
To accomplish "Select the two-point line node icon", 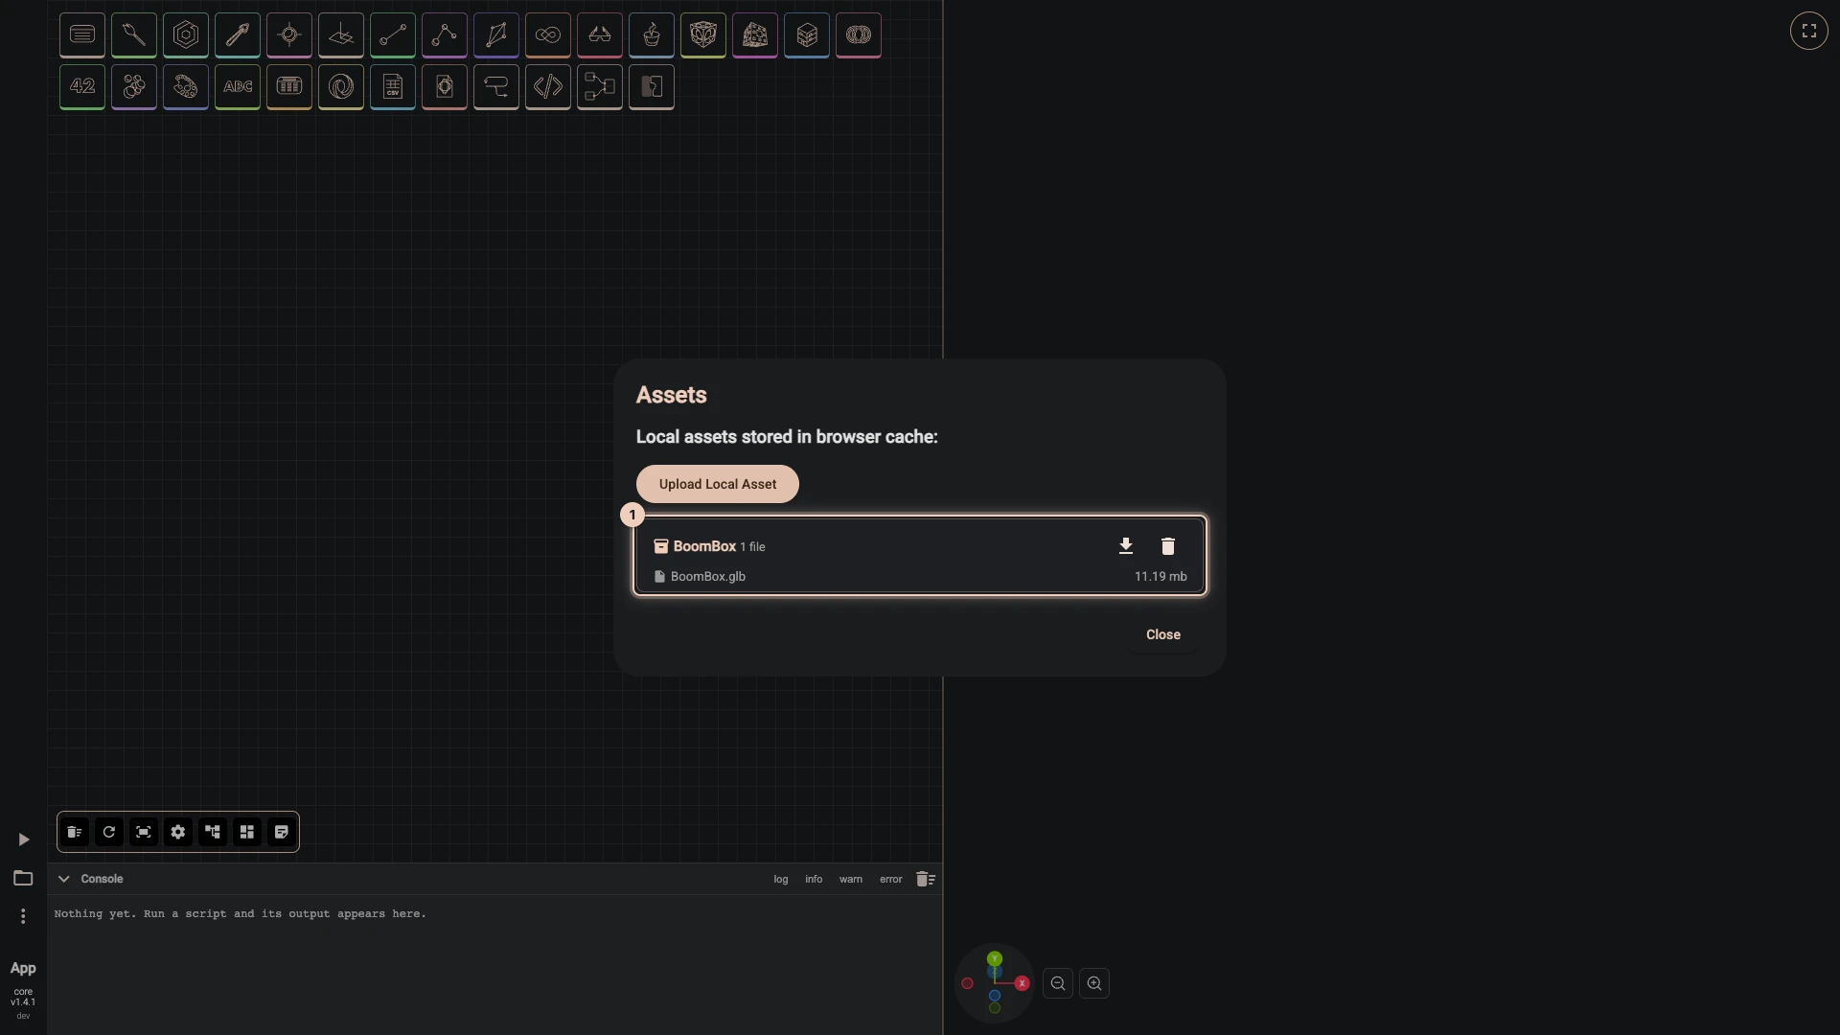I will tap(393, 35).
